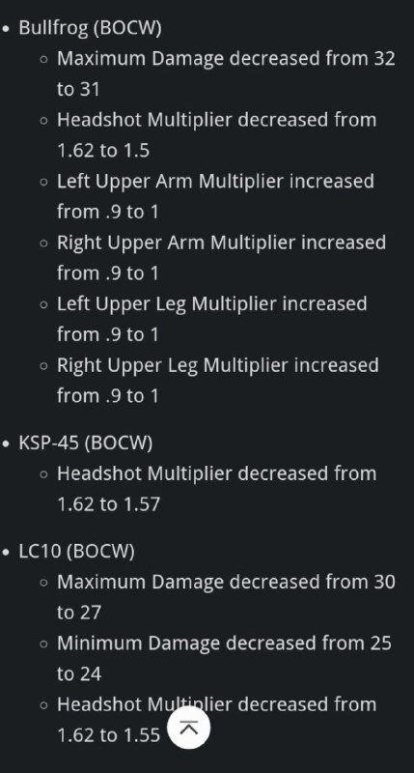The image size is (414, 773).
Task: Click Left Upper Arm Multiplier line
Action: coord(215,196)
